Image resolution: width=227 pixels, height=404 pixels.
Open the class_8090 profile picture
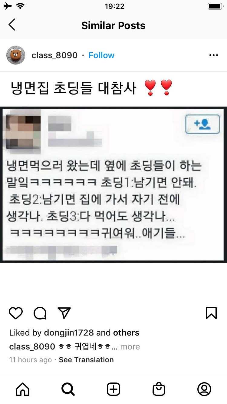(x=16, y=55)
